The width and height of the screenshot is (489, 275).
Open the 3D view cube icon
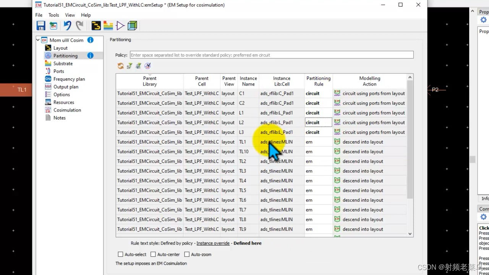(132, 25)
